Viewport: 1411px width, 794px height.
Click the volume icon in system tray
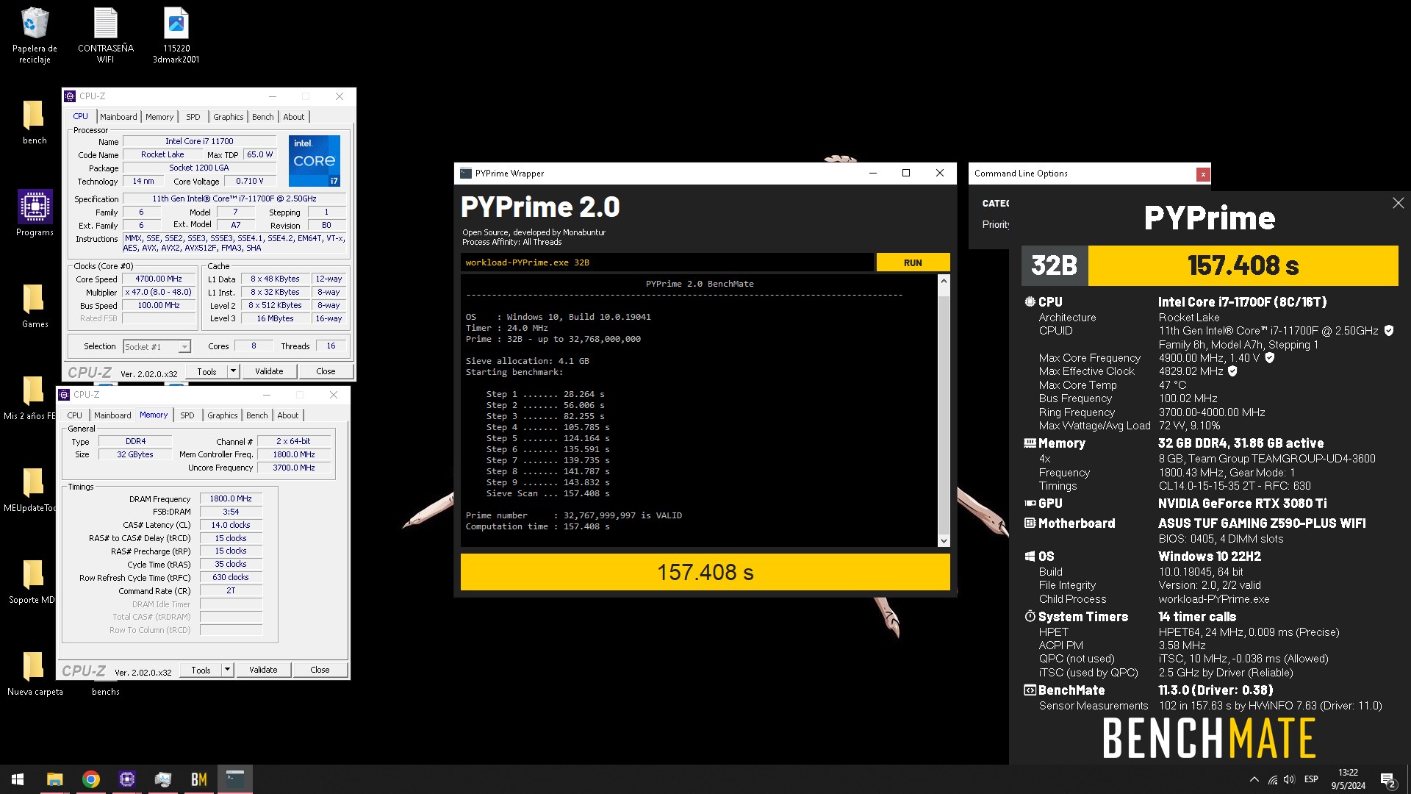pyautogui.click(x=1289, y=779)
